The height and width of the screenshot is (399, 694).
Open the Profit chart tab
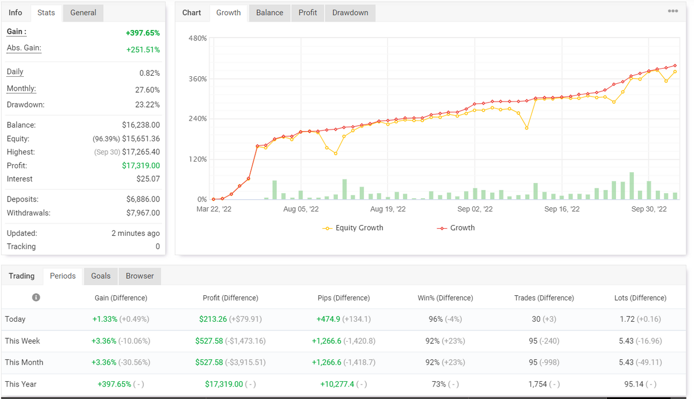[x=308, y=13]
